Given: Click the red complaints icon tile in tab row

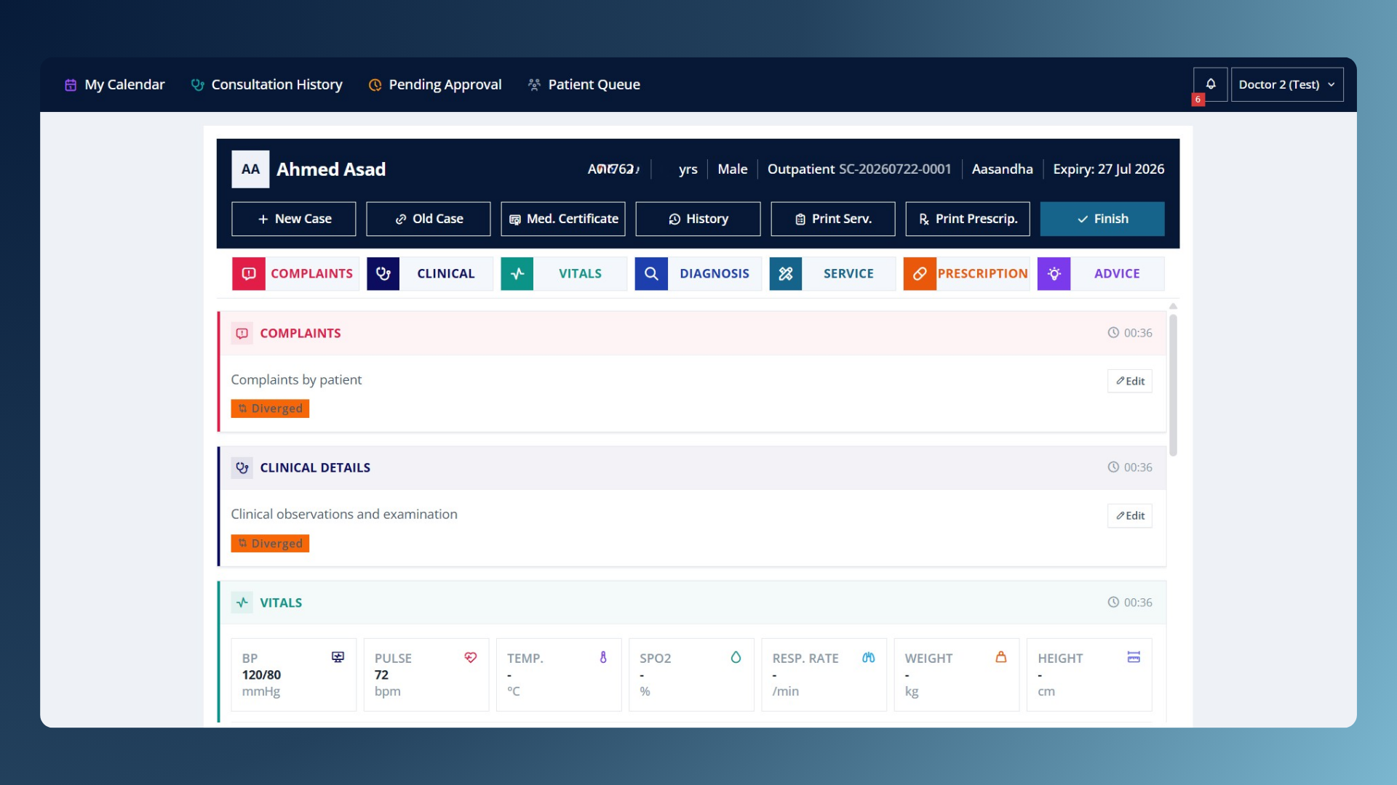Looking at the screenshot, I should [248, 273].
